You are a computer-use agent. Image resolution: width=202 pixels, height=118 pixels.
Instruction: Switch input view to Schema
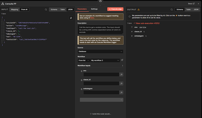click(54, 9)
